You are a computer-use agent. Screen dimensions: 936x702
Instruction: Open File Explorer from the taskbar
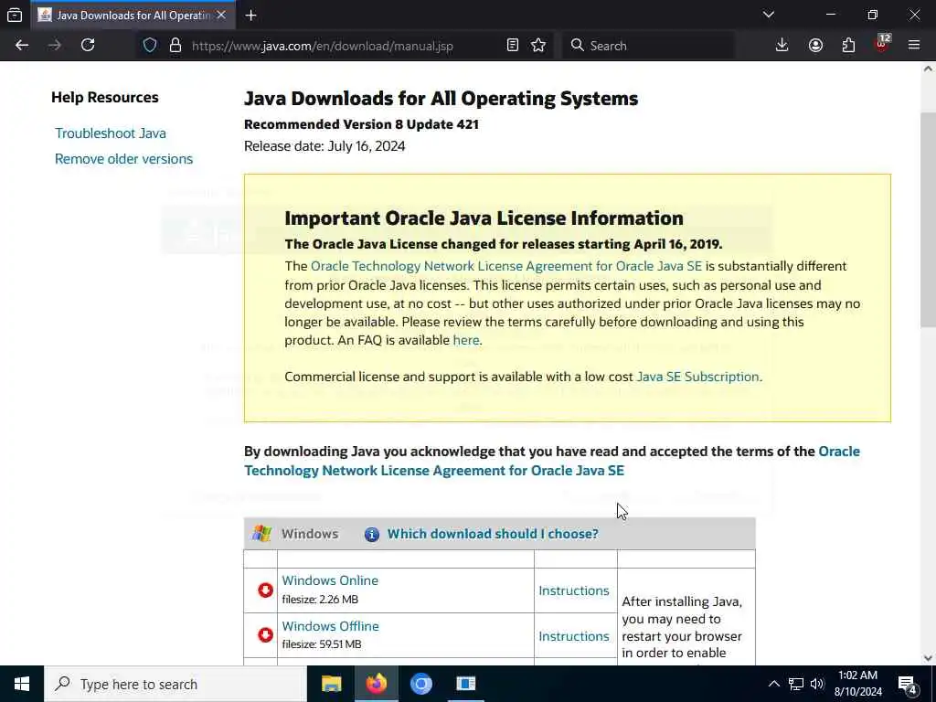pyautogui.click(x=331, y=684)
